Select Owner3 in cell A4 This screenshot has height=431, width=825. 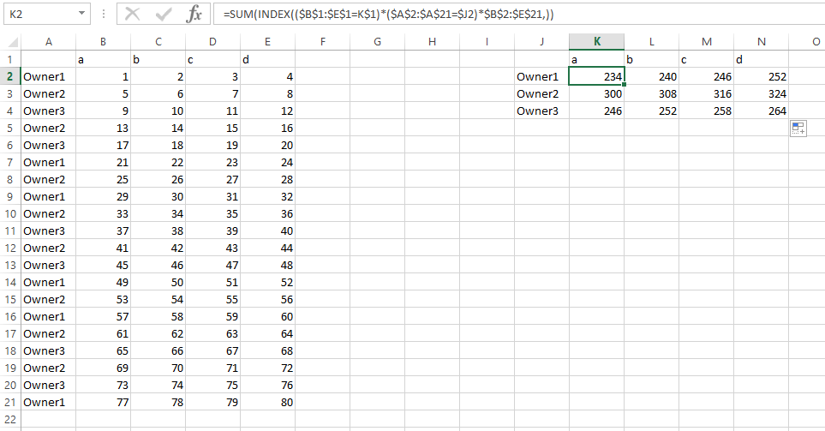click(49, 111)
